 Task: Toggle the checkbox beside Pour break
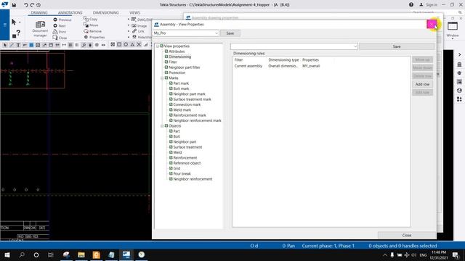pos(171,174)
